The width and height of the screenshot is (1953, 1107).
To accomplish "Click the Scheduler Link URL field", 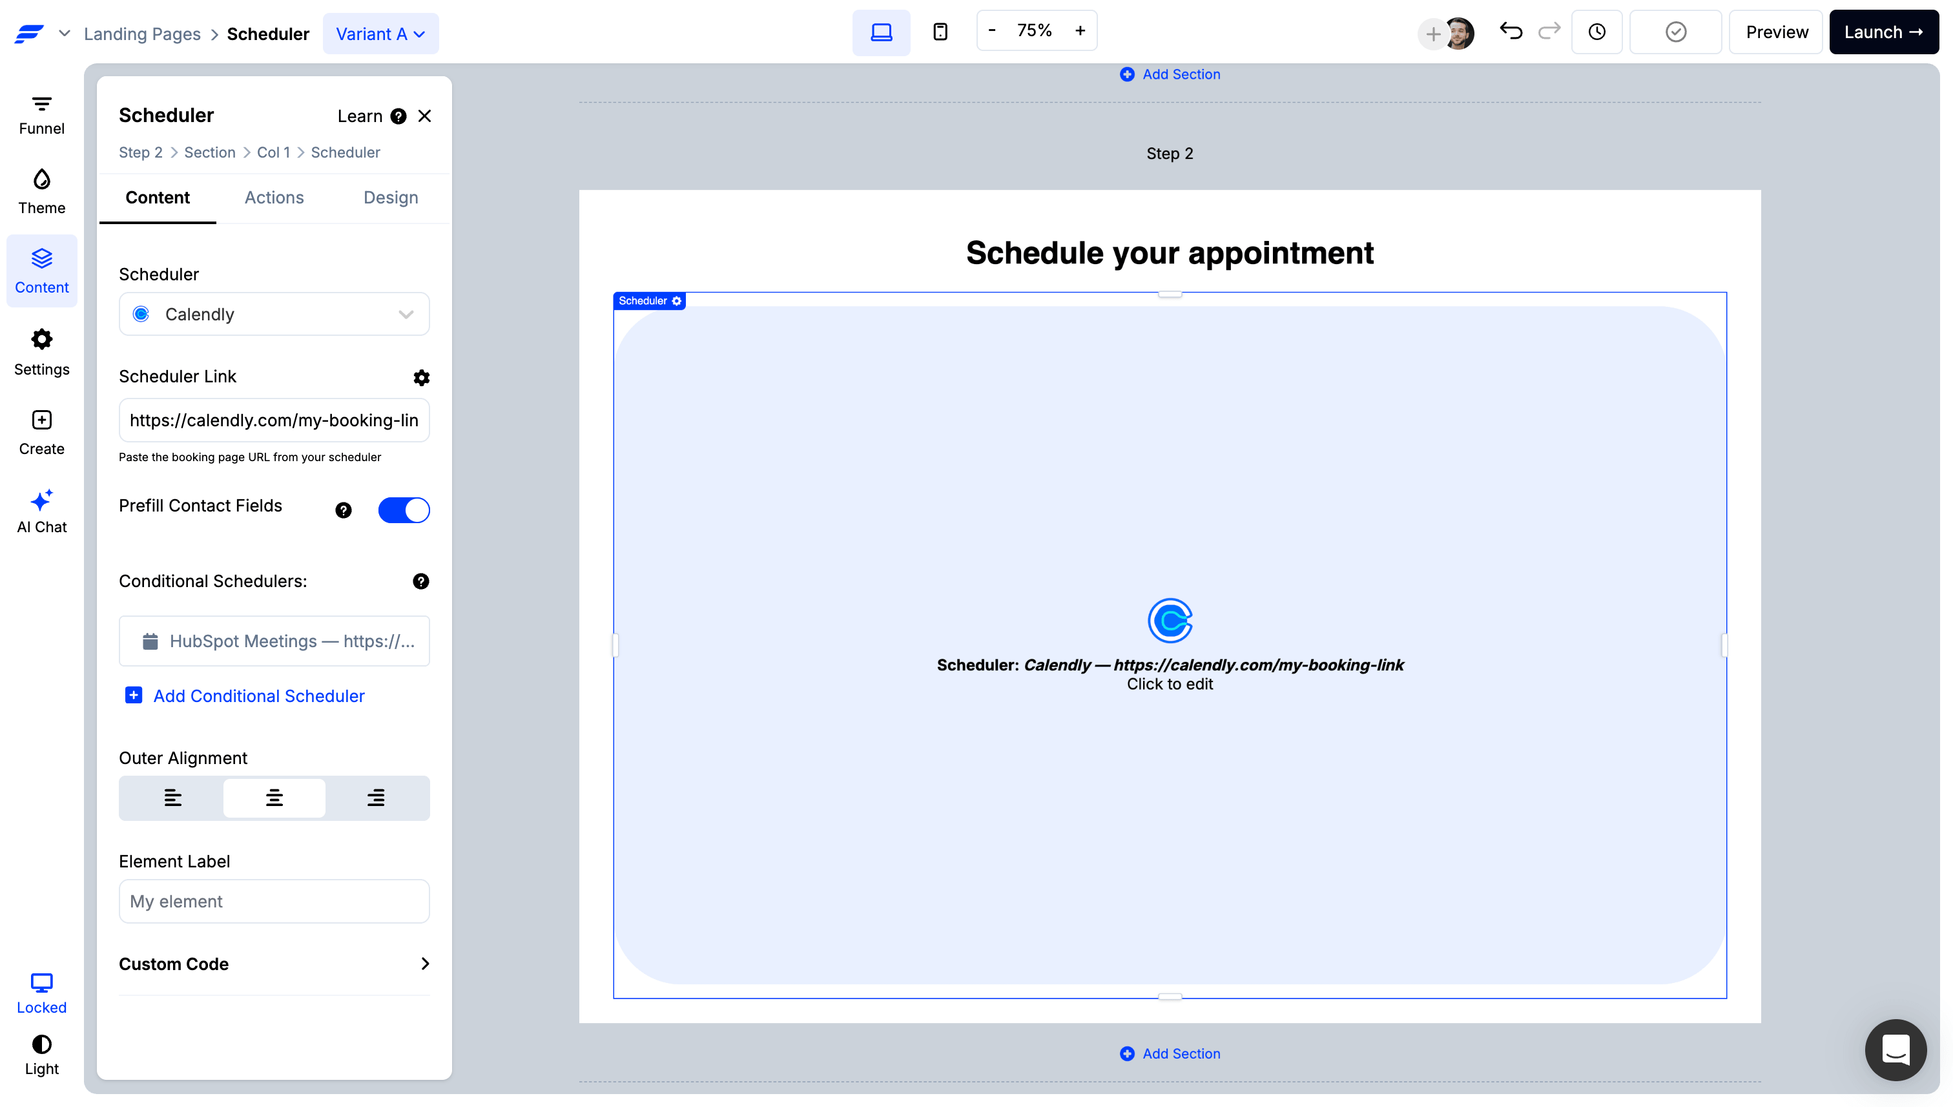I will click(x=274, y=420).
